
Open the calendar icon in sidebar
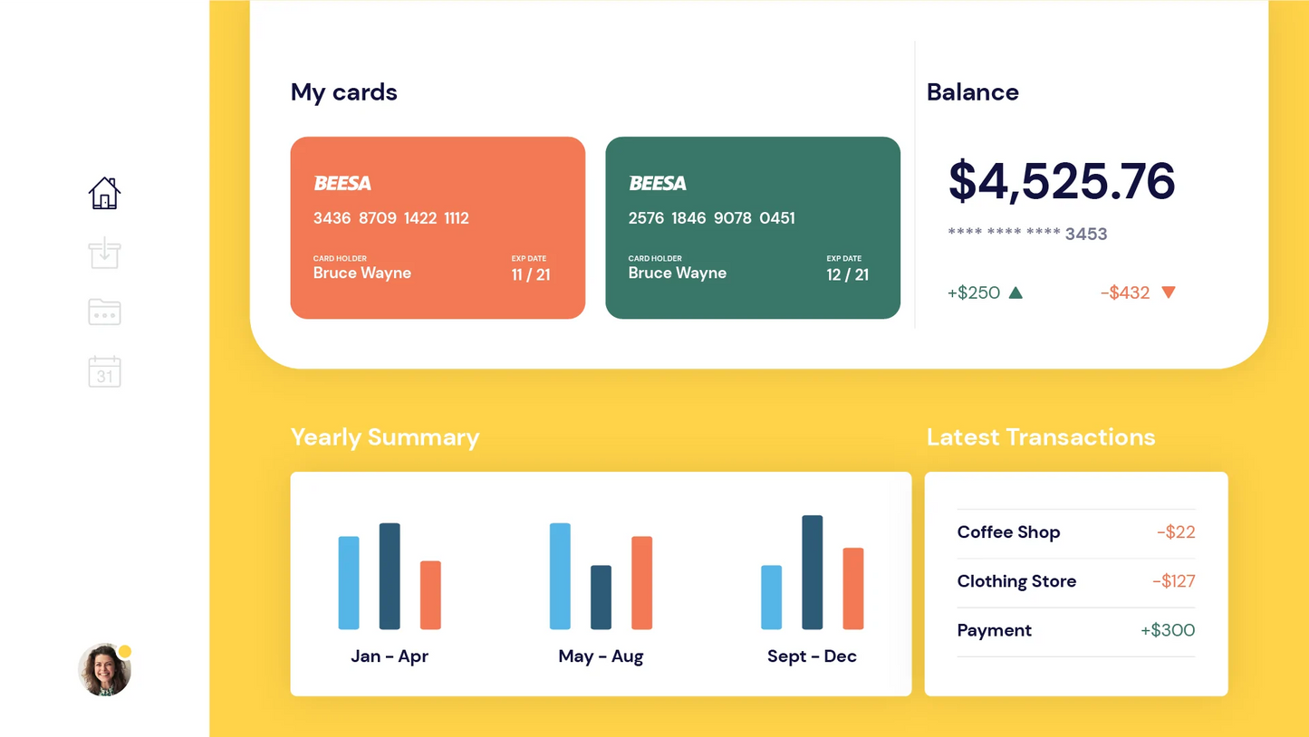pos(104,371)
